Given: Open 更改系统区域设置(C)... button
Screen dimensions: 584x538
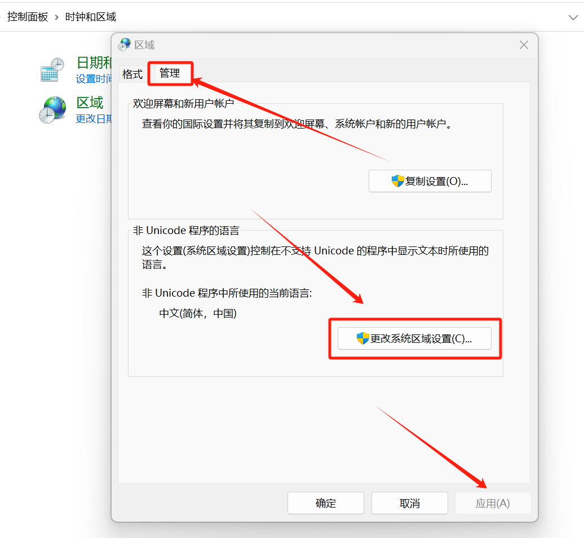Looking at the screenshot, I should click(414, 338).
